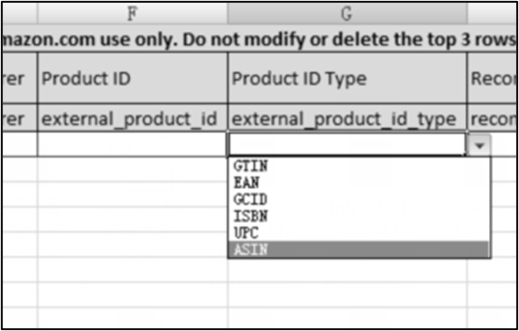The width and height of the screenshot is (519, 331).
Task: Open the Product ID Type dropdown arrow
Action: coord(481,146)
